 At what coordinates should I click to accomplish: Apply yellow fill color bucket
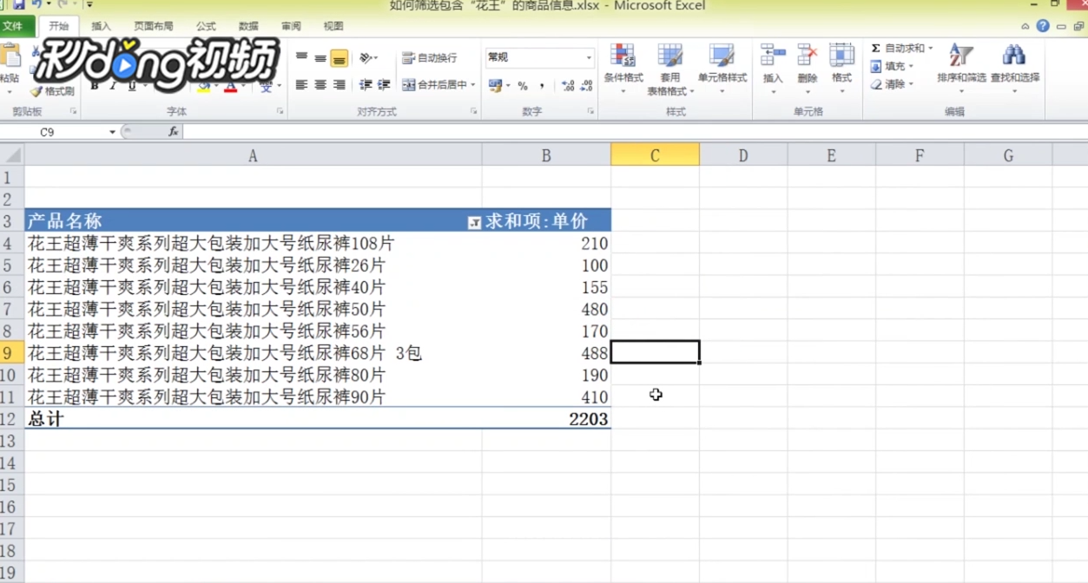click(x=203, y=87)
